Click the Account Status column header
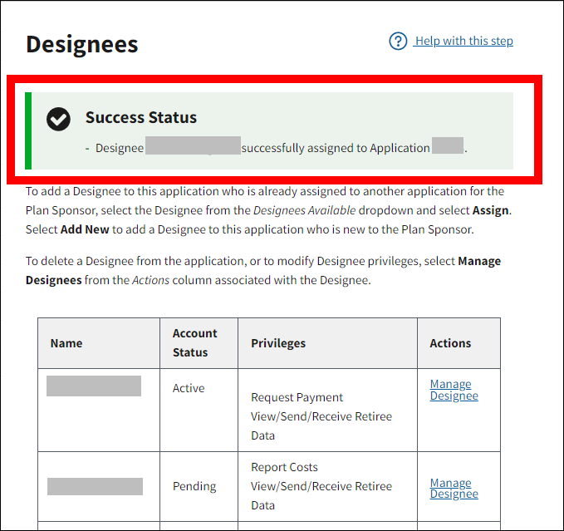 [195, 342]
